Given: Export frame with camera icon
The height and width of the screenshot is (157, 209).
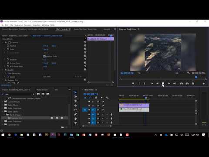Looking at the screenshot, I should (193, 83).
